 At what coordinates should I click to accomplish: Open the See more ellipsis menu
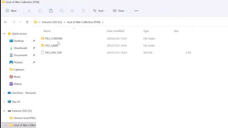click(x=136, y=11)
